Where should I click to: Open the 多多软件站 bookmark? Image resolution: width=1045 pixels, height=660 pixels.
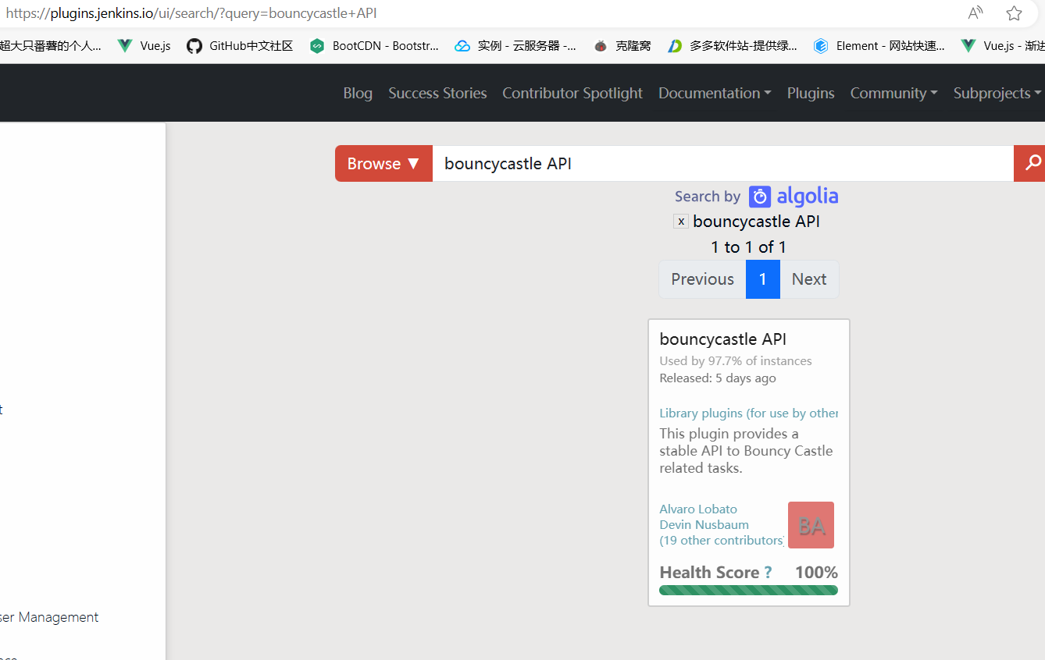733,46
